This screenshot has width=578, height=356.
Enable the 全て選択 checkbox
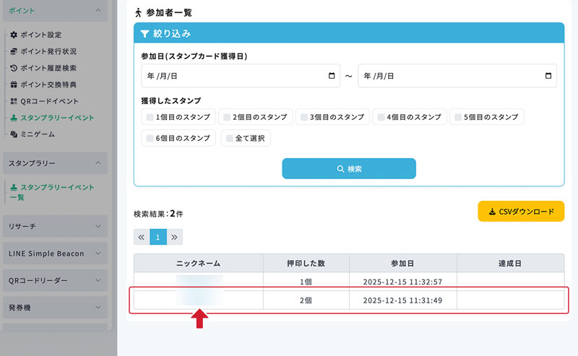pyautogui.click(x=230, y=138)
